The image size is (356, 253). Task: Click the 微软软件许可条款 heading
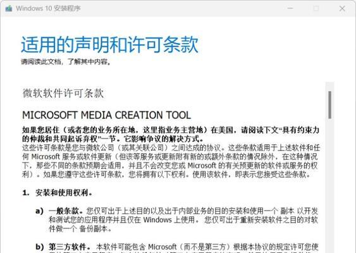pyautogui.click(x=63, y=93)
